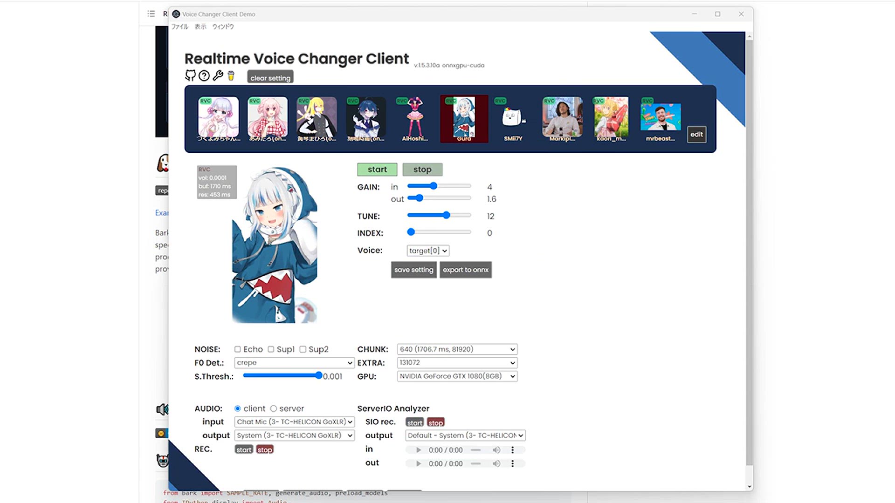Screen dimensions: 895x503
Task: Open the CHUNK size dropdown
Action: tap(457, 349)
